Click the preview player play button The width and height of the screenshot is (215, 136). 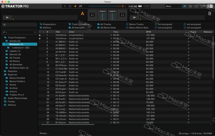click(4, 25)
